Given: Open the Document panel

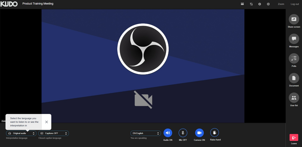Looking at the screenshot, I should pos(294,78).
